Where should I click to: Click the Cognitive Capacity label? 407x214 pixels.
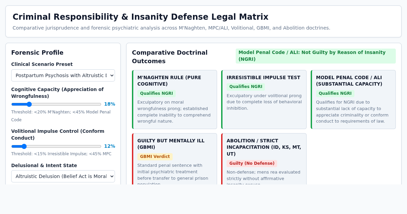[x=57, y=93]
